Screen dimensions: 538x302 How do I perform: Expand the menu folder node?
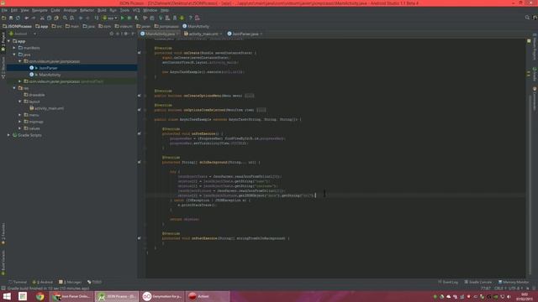20,115
